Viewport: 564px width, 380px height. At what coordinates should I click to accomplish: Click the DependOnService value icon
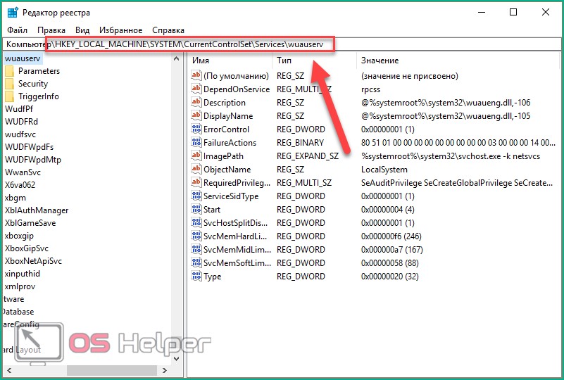click(x=196, y=89)
